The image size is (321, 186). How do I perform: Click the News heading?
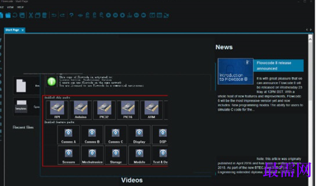tap(224, 47)
